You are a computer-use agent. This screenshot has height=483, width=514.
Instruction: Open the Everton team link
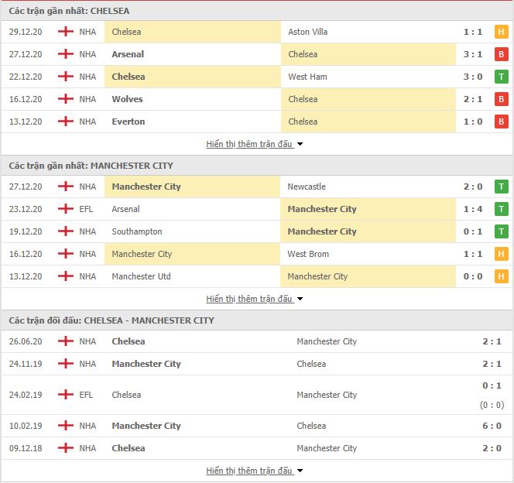tap(128, 122)
